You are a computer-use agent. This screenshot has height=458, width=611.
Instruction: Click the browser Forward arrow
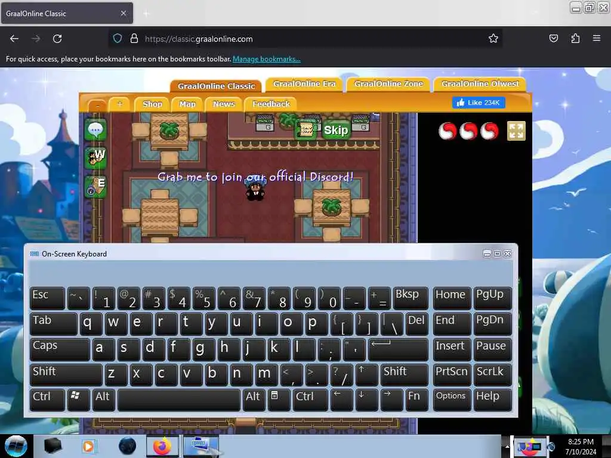(x=35, y=39)
